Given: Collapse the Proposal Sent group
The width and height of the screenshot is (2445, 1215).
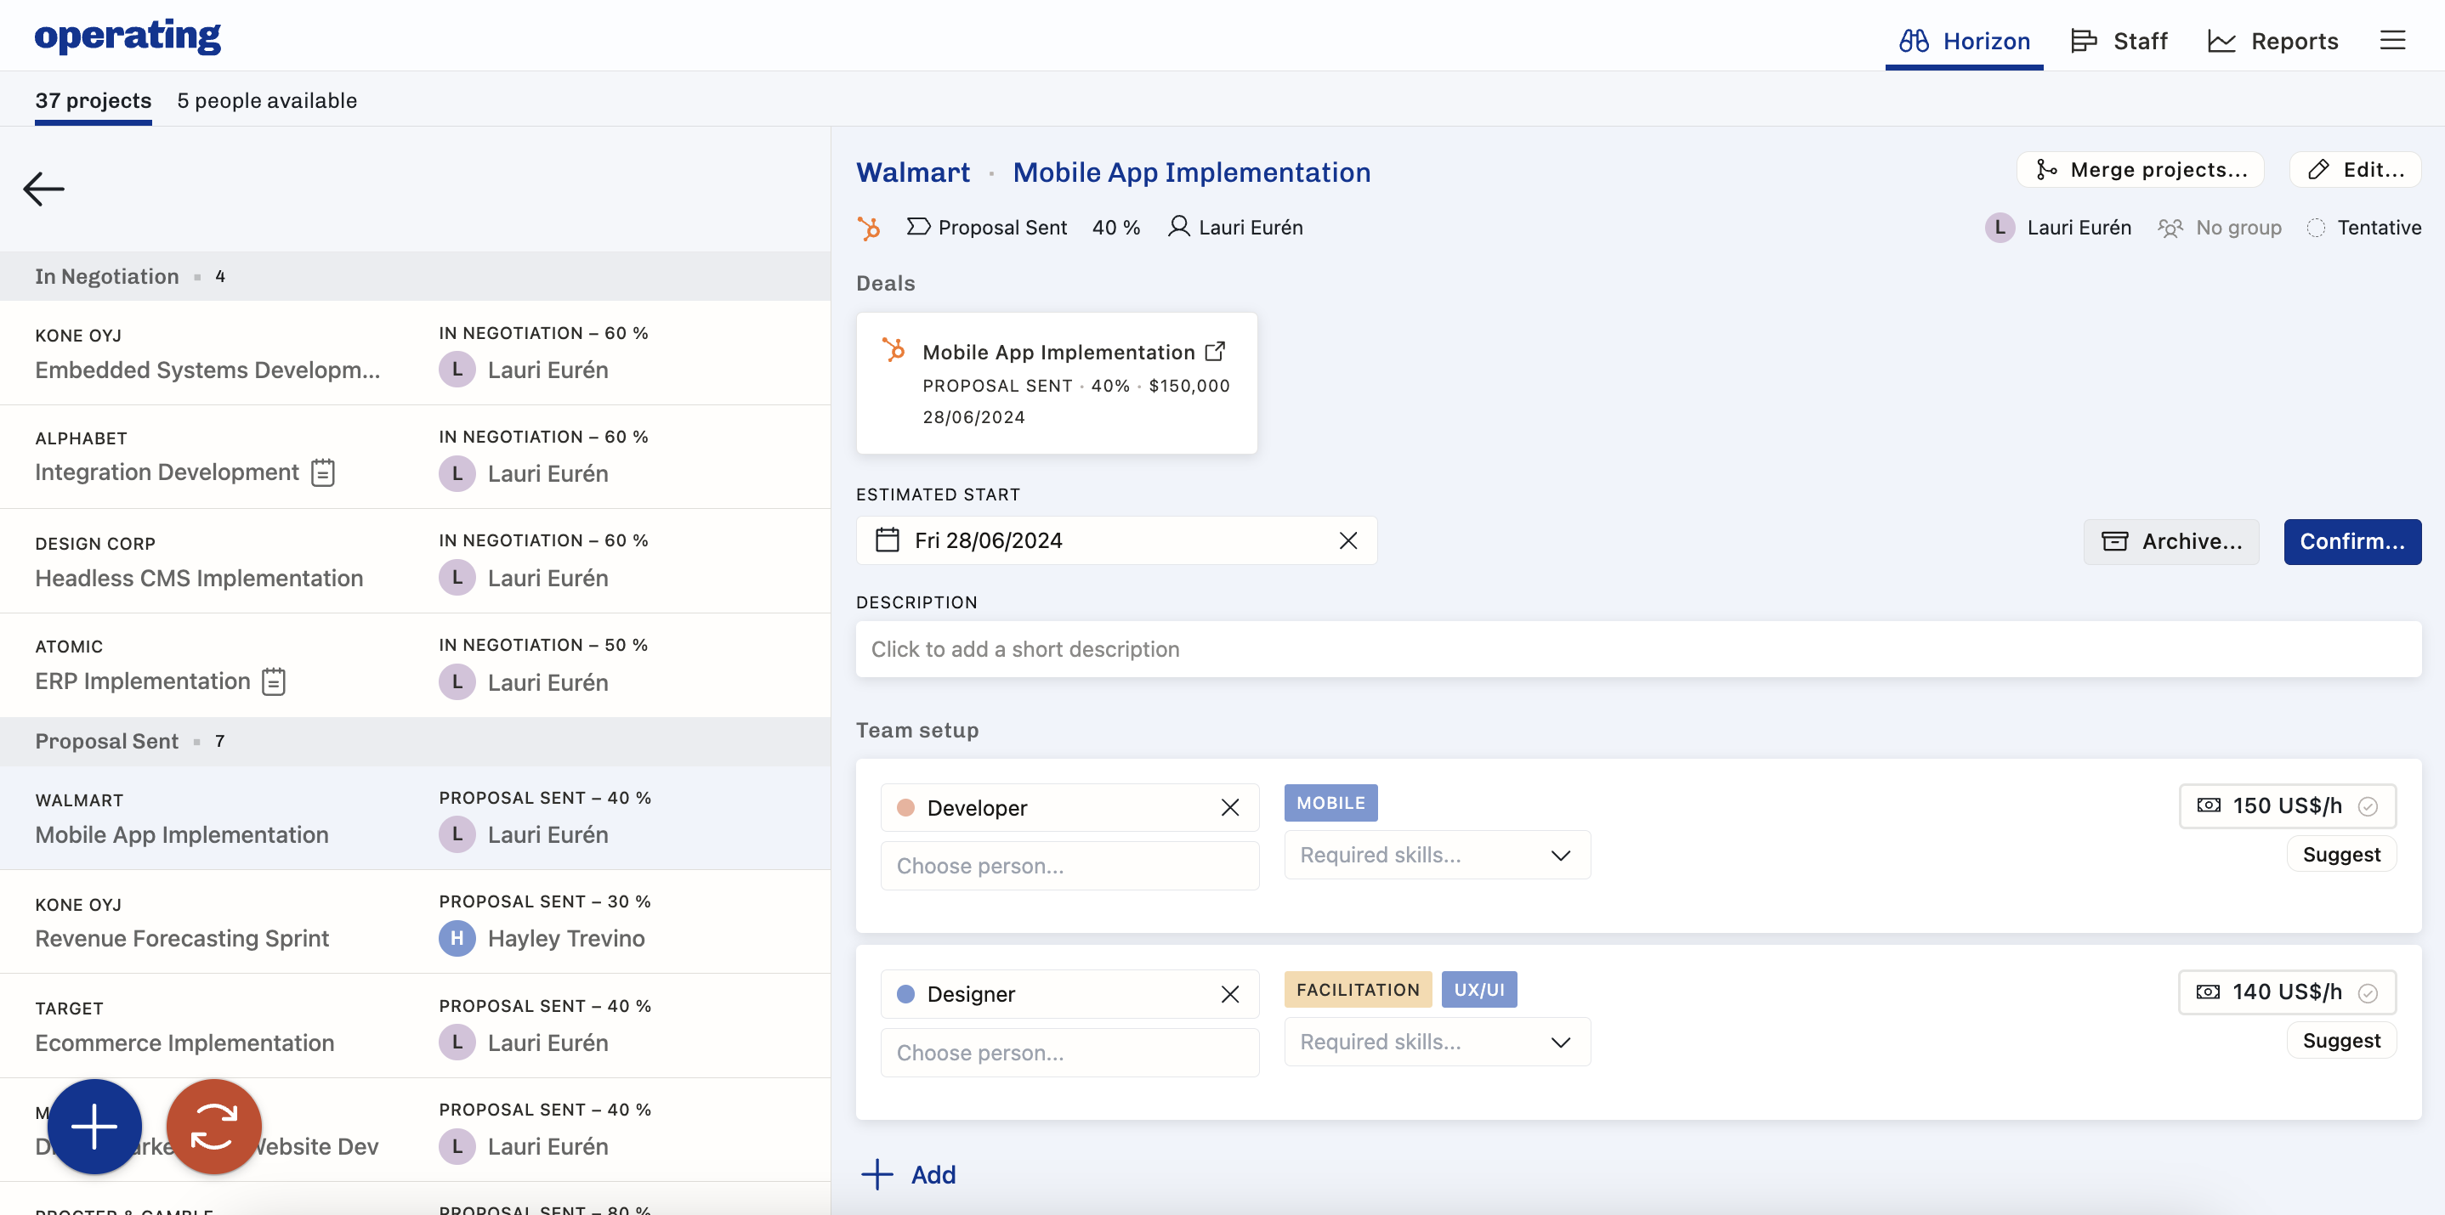Looking at the screenshot, I should 415,741.
